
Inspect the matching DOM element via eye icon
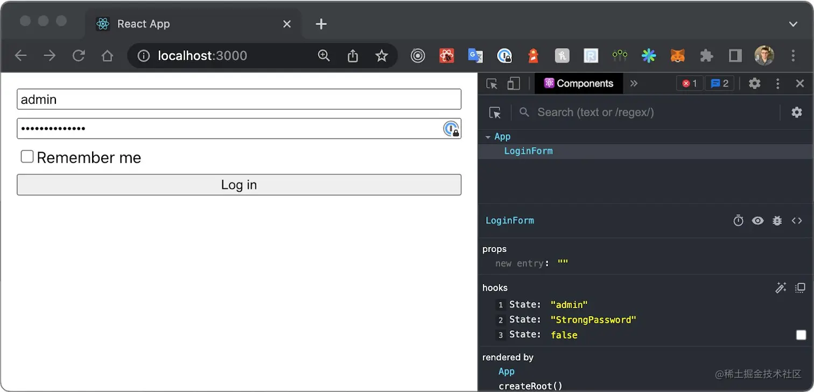tap(758, 221)
